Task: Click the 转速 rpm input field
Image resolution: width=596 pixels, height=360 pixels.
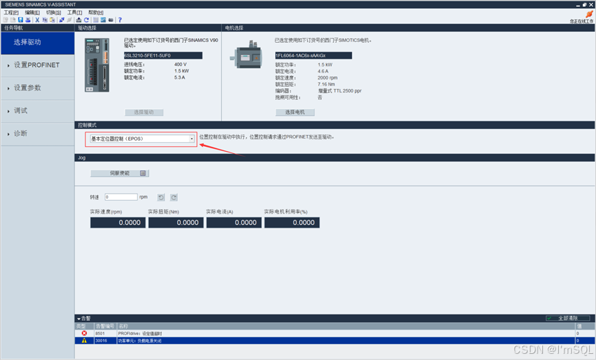Action: tap(121, 197)
